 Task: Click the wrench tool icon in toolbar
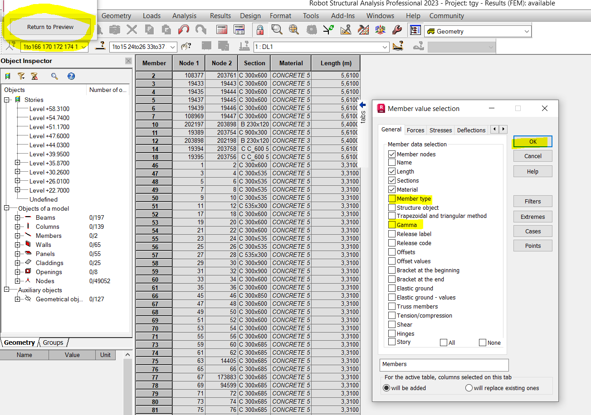click(x=396, y=30)
